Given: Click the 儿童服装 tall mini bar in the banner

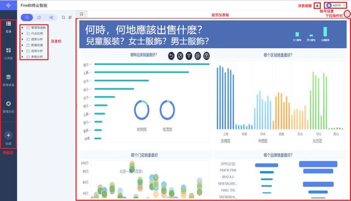Looking at the screenshot, I should [x=325, y=32].
